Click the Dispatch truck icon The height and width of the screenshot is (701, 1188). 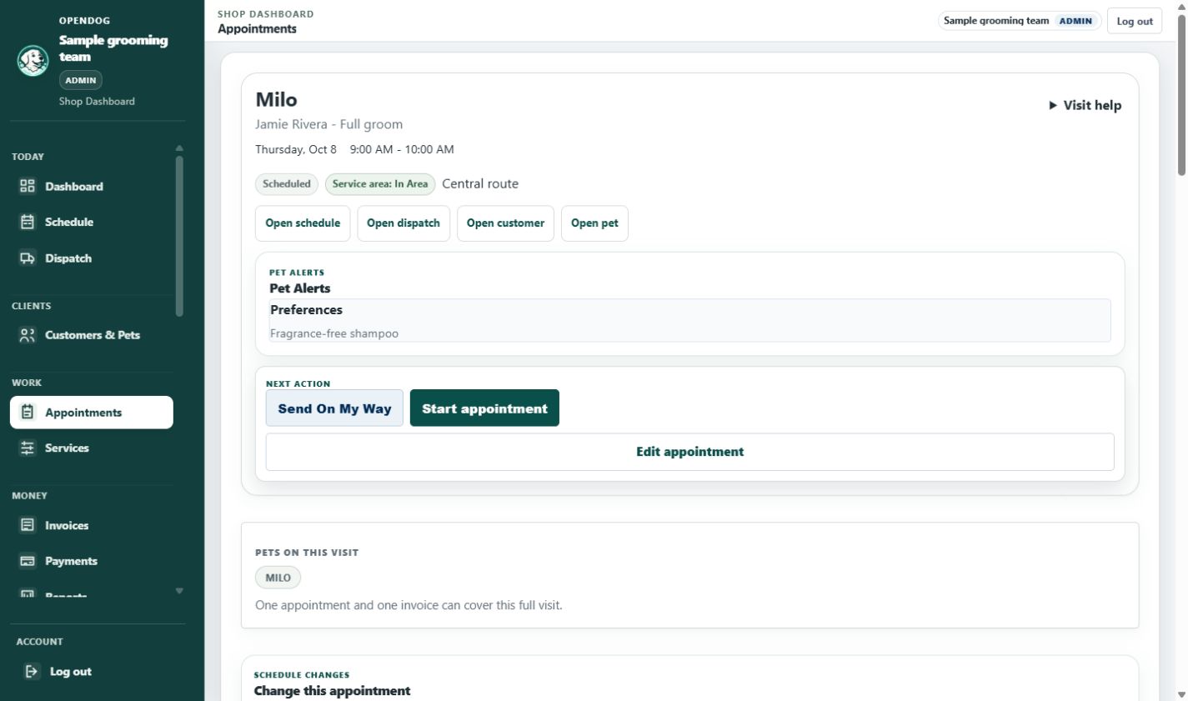coord(28,258)
